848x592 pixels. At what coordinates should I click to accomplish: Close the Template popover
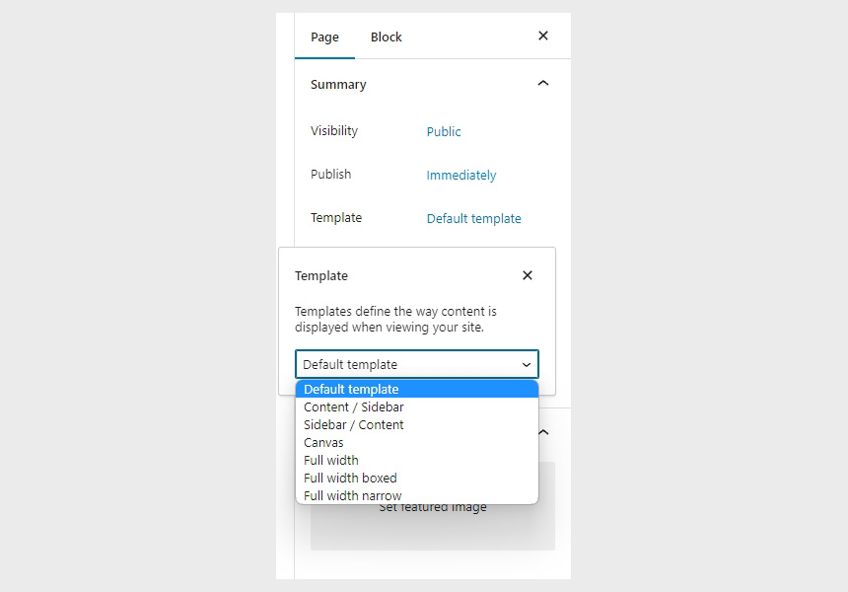528,275
